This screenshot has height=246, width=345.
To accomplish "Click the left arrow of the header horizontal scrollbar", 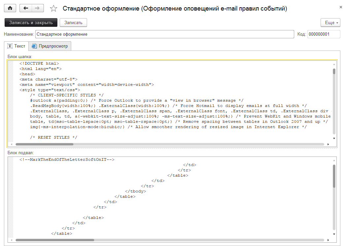I will pos(12,144).
